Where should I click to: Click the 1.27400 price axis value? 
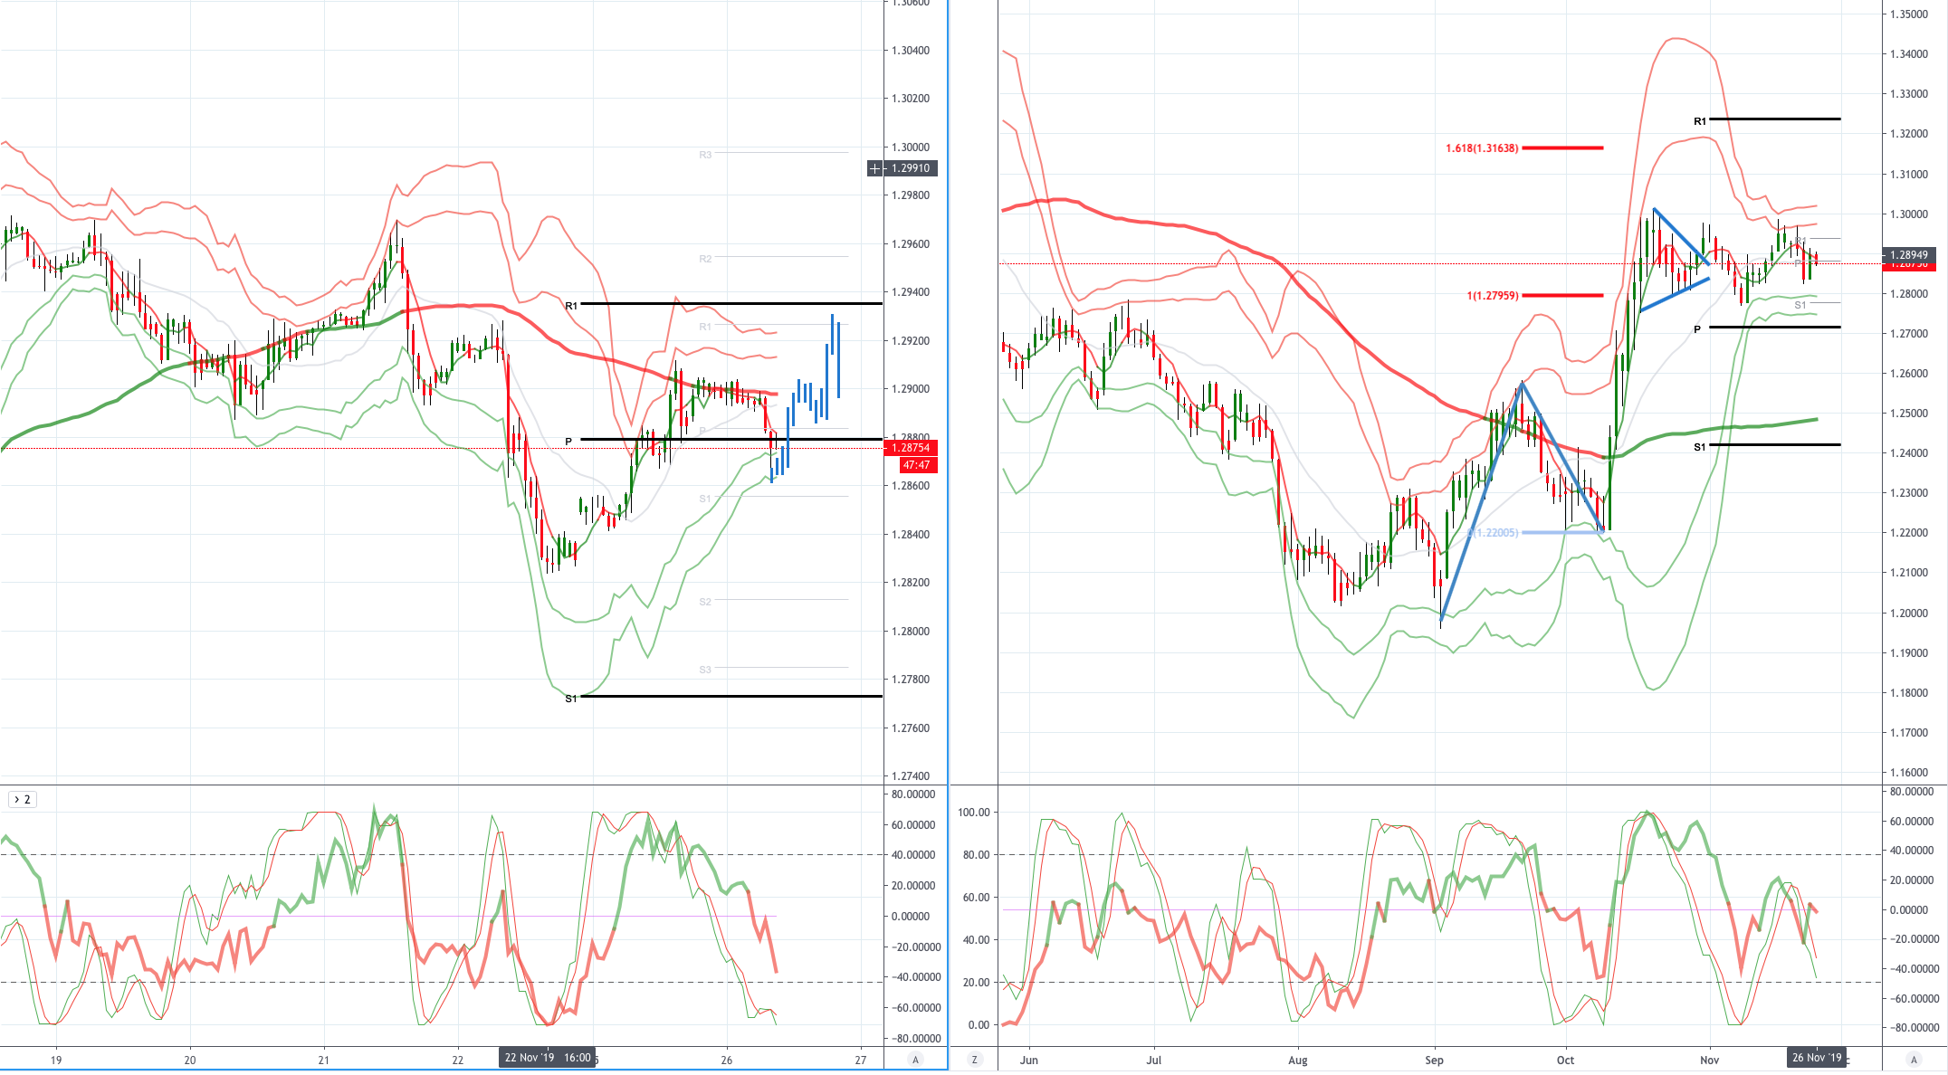(911, 776)
